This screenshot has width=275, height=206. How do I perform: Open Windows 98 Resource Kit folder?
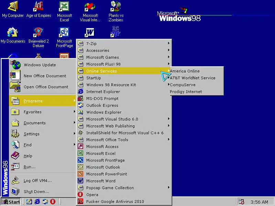pyautogui.click(x=124, y=84)
